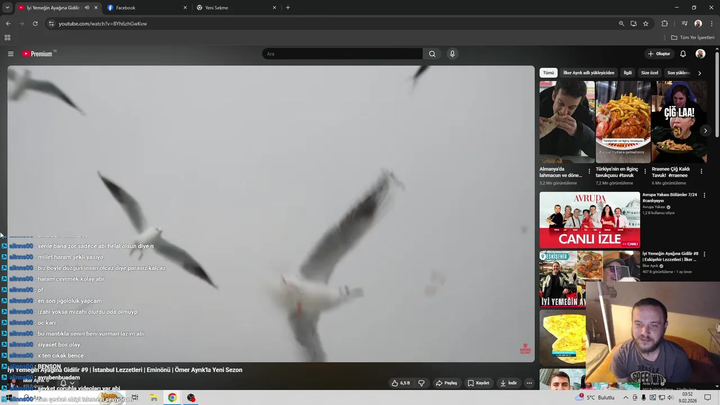
Task: Open the tab search dropdown arrow
Action: click(7, 8)
